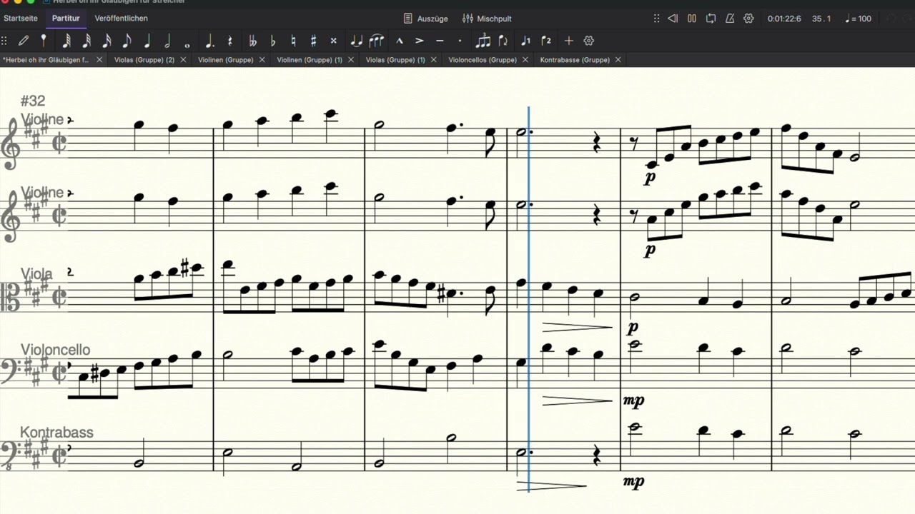The image size is (915, 514).
Task: Close the Violas (Gruppe) (2) tab
Action: tap(183, 60)
